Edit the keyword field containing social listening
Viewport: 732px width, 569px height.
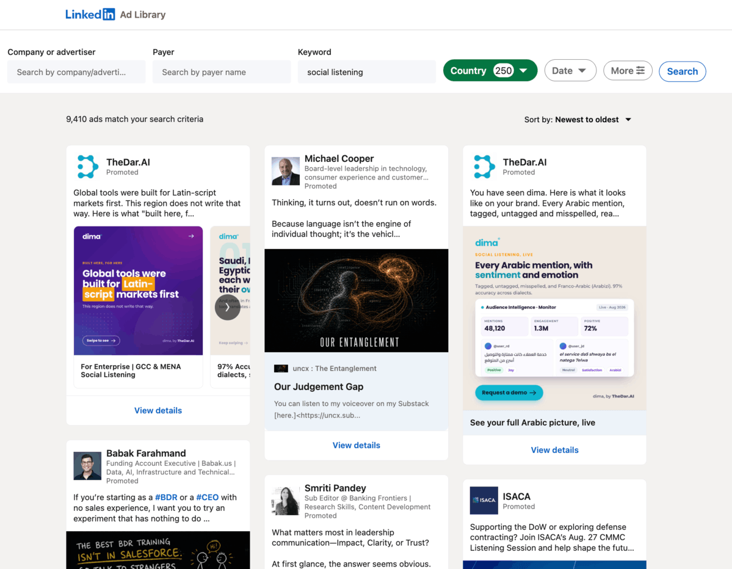click(367, 72)
